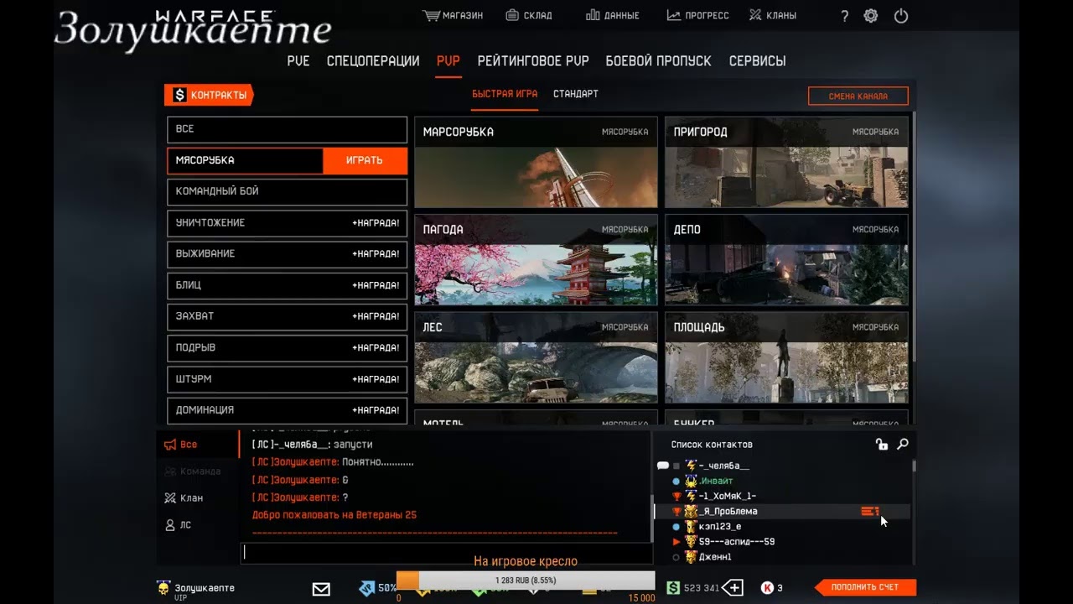
Task: Click invite icon next to _Я_ПроБлема
Action: pos(870,512)
